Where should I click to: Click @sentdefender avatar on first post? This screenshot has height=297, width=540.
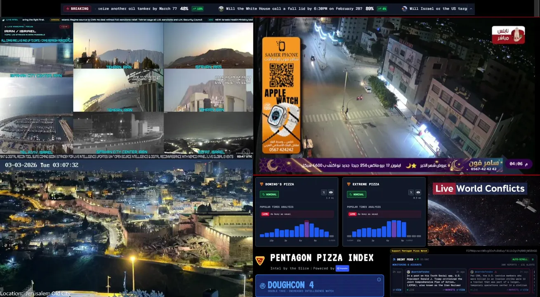click(x=408, y=272)
